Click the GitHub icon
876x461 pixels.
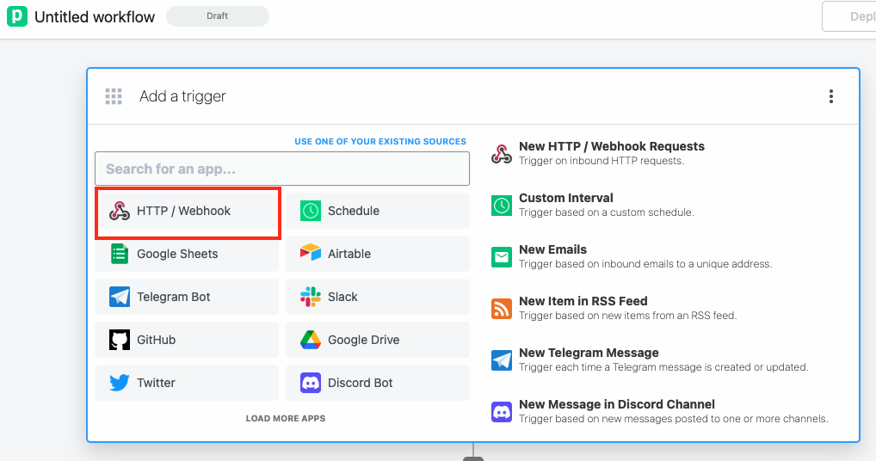tap(120, 340)
